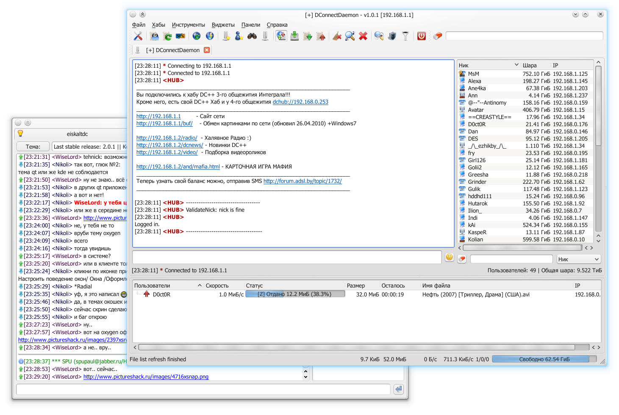Click the broom cleanup icon in toolbar
619x415 pixels.
pyautogui.click(x=337, y=36)
